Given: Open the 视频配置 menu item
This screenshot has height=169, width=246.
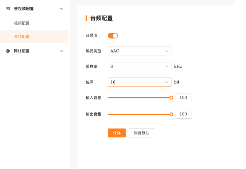Looking at the screenshot, I should (x=22, y=23).
